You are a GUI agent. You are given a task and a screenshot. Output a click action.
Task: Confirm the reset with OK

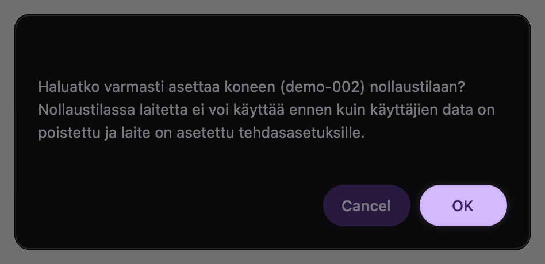point(463,205)
